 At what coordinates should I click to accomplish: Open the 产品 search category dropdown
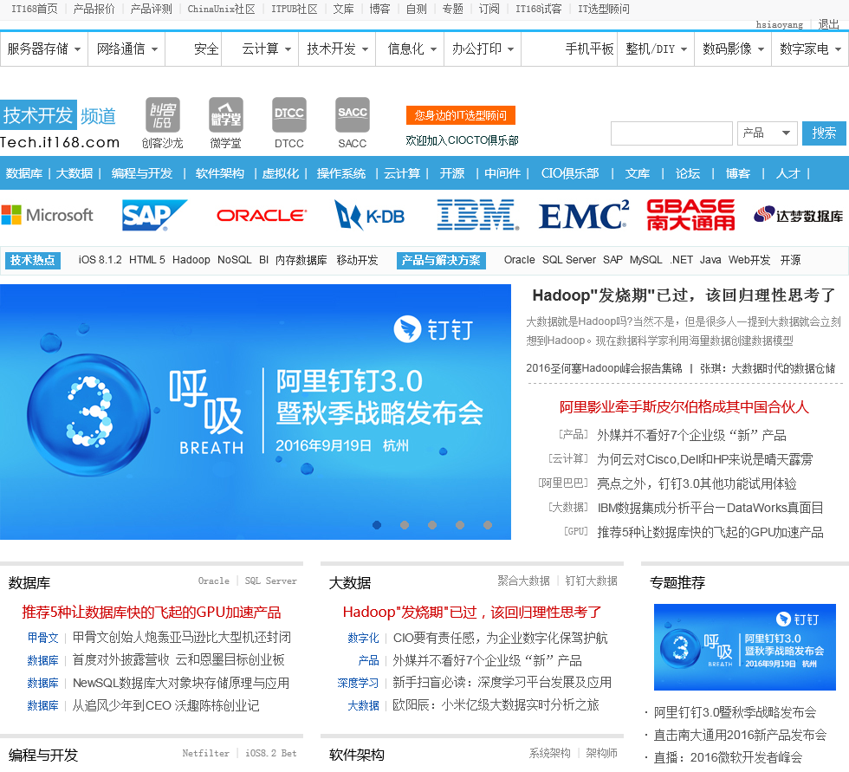tap(768, 133)
